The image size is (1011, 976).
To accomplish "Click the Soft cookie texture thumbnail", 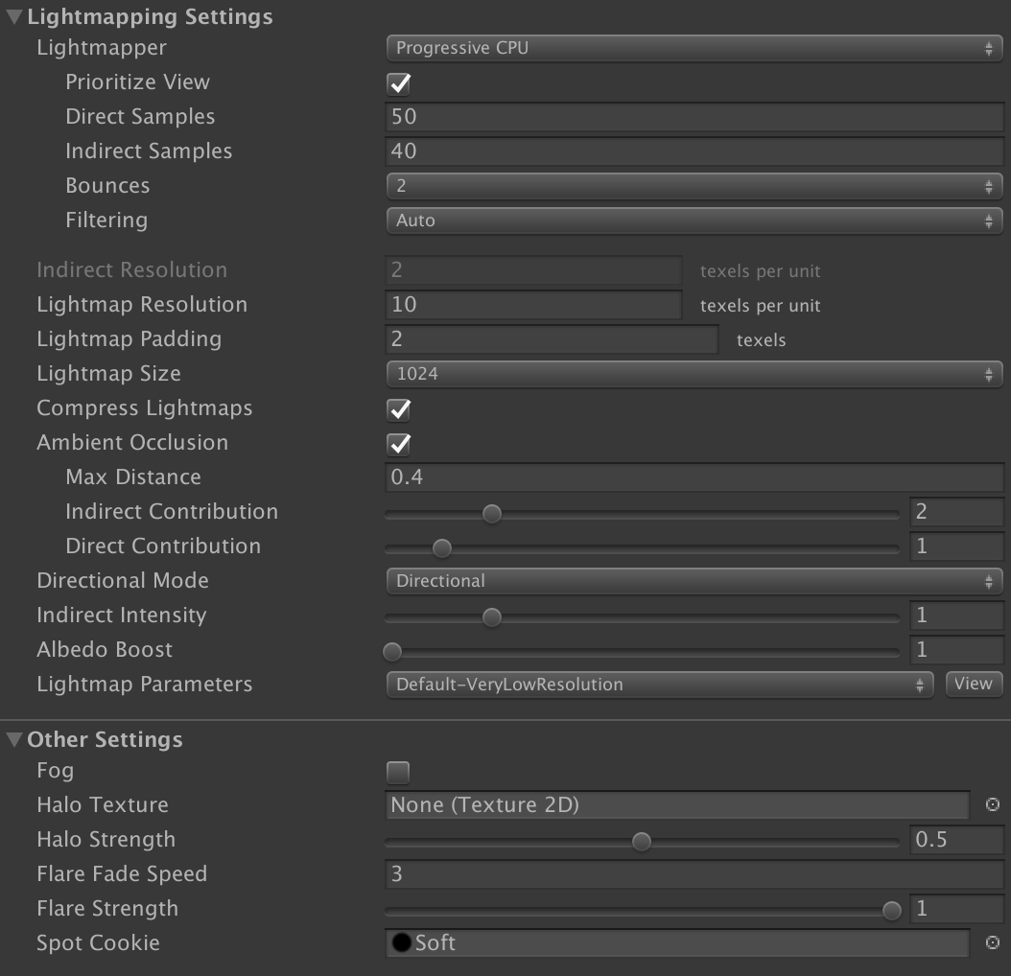I will click(x=402, y=943).
